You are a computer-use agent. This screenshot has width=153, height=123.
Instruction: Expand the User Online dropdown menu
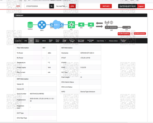pos(101,41)
